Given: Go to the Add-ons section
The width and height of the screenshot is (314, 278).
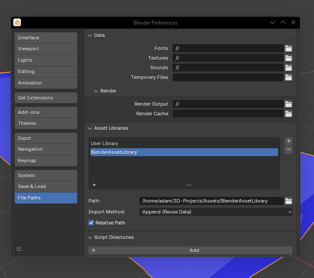Looking at the screenshot, I should click(x=46, y=112).
